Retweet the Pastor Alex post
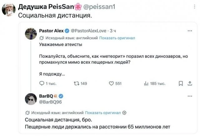 [x=80, y=83]
